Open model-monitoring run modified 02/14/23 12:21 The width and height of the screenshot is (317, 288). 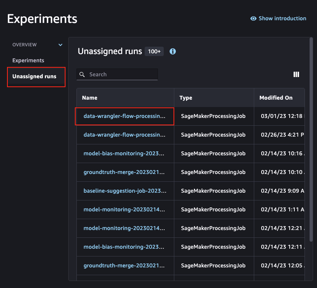click(x=124, y=228)
